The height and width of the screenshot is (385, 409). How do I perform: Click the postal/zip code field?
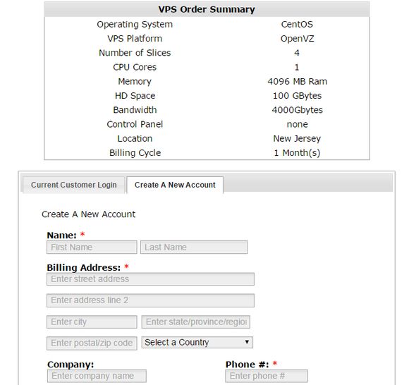click(x=92, y=343)
